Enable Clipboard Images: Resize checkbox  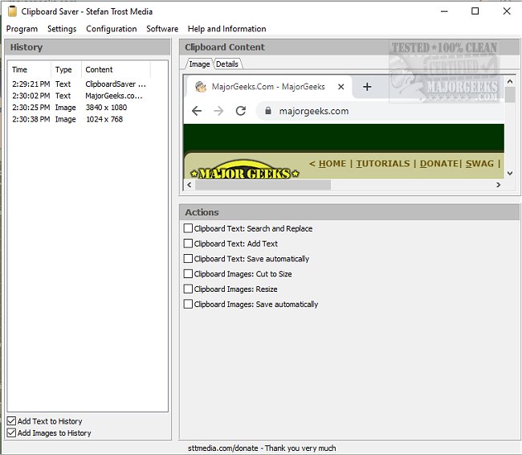tap(188, 289)
